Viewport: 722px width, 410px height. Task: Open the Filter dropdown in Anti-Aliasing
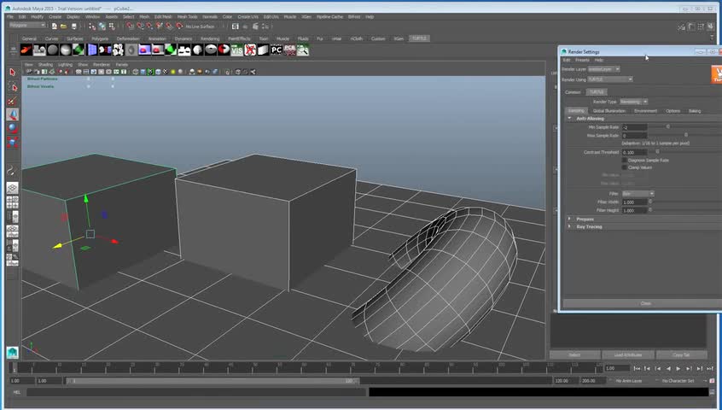(638, 194)
